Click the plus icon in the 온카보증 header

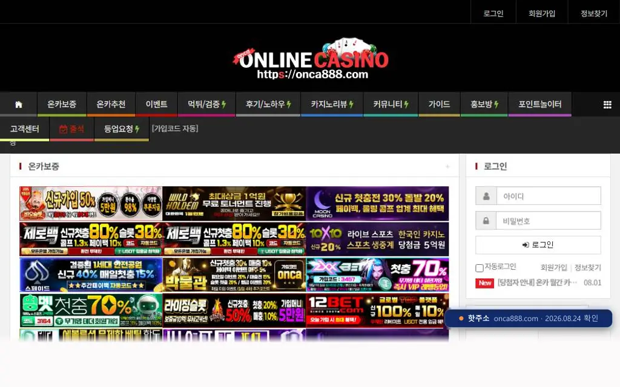pyautogui.click(x=447, y=167)
